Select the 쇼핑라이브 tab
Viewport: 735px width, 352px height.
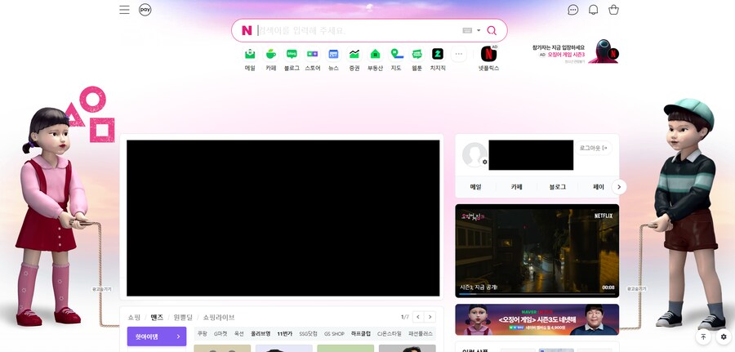pyautogui.click(x=218, y=318)
